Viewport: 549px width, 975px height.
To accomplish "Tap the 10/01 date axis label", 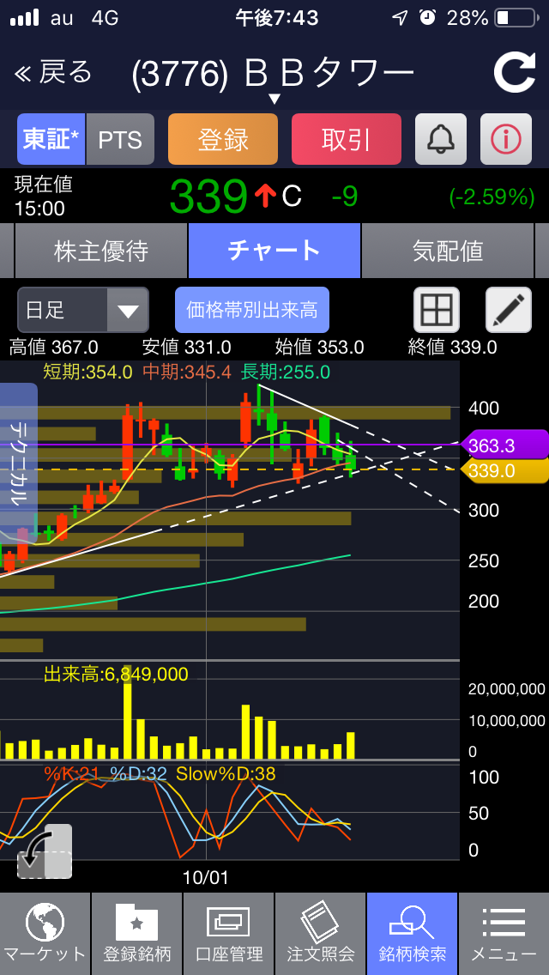I will (x=206, y=877).
